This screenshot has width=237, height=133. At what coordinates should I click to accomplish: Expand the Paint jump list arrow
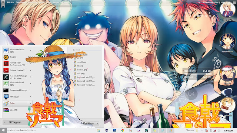[x=30, y=103]
